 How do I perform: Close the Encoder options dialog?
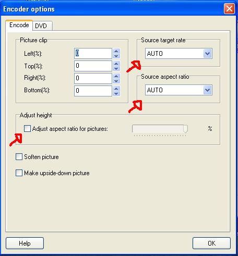coord(229,8)
